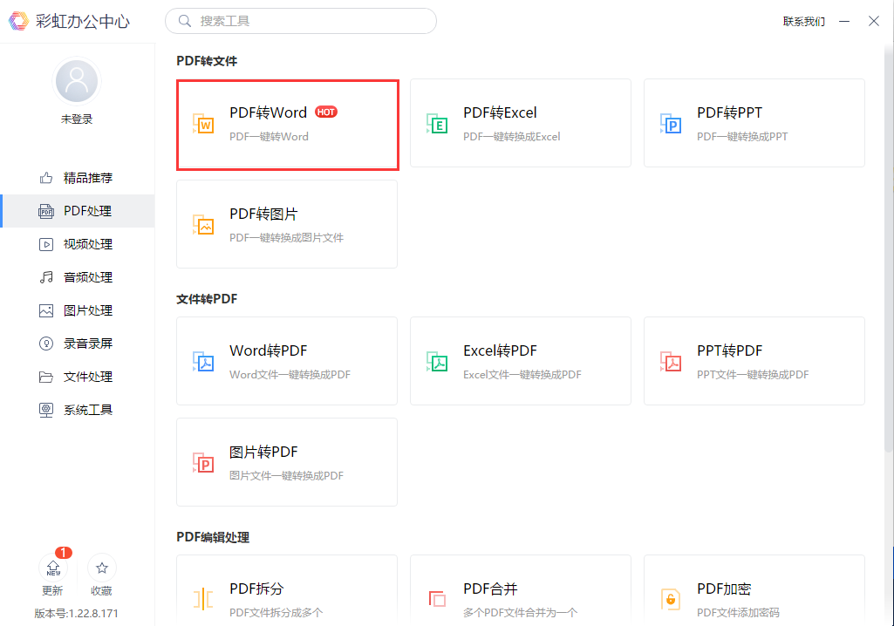Open 文件处理 category

coord(78,377)
